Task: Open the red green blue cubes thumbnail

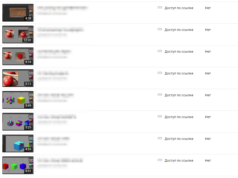Action: [x=18, y=165]
